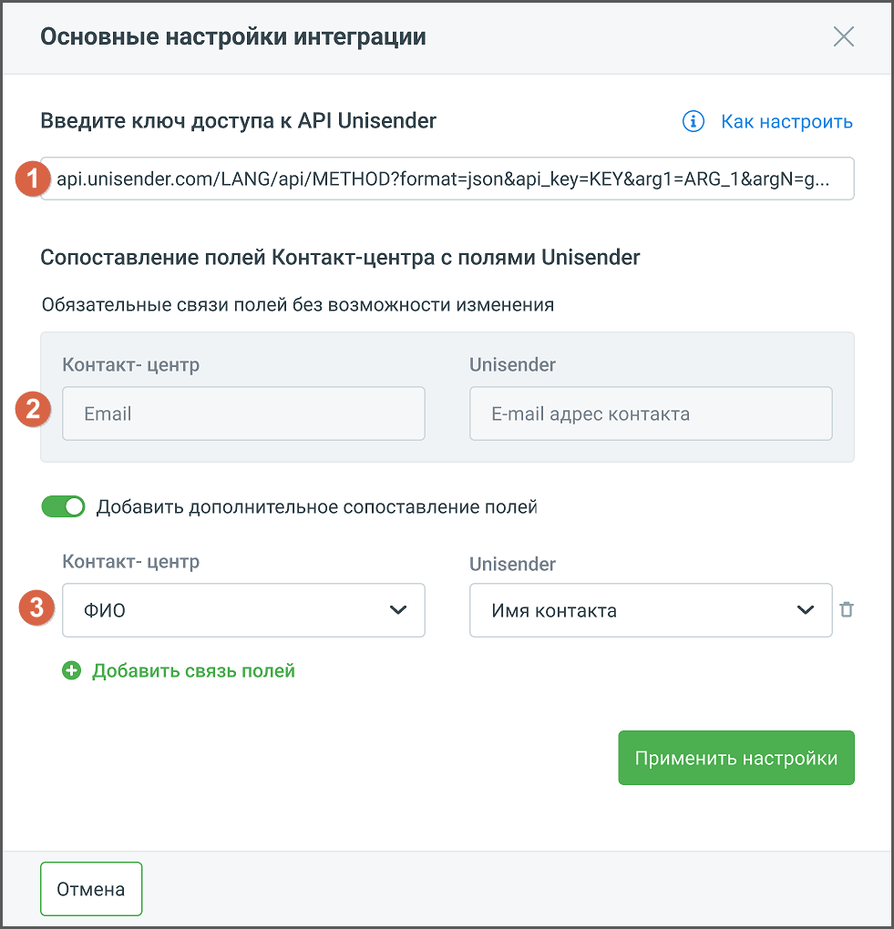Click the Обязательные связи полей note text

tap(298, 304)
